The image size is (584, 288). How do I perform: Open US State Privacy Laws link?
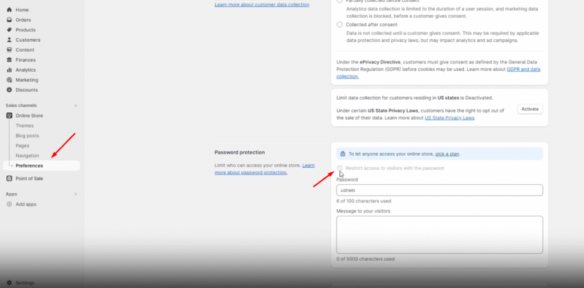[x=449, y=117]
